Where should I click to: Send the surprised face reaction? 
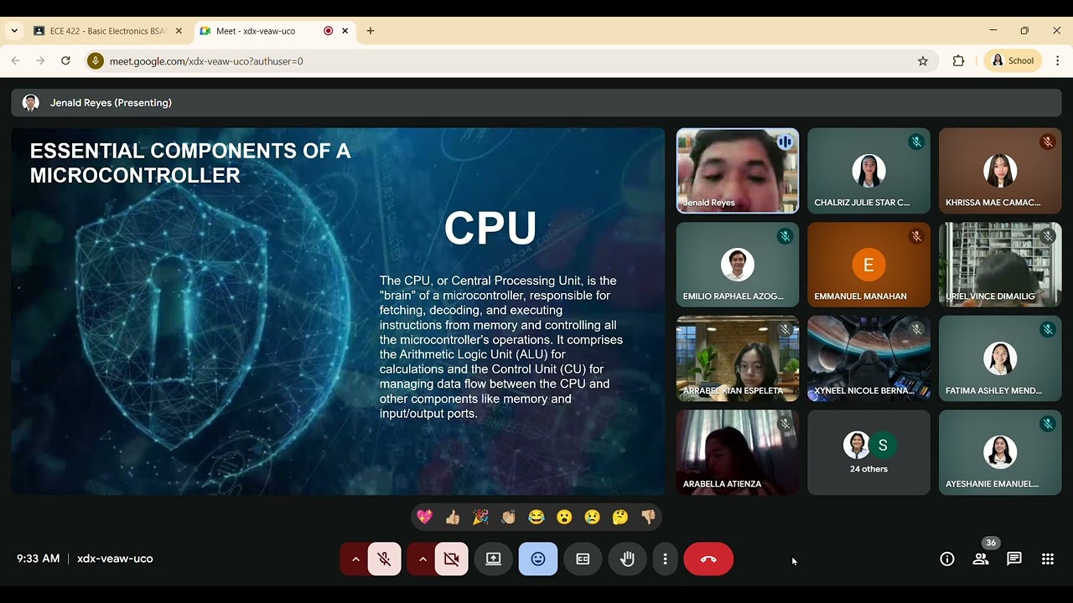click(564, 518)
